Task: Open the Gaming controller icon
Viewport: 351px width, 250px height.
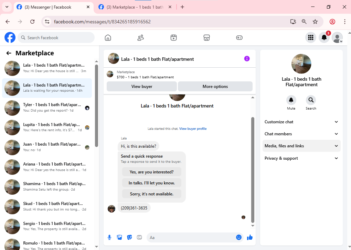Action: 239,37
